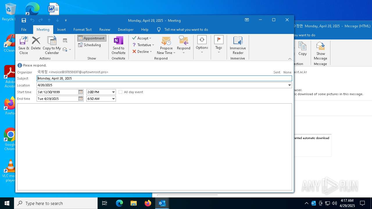Open the taskbar clock showing 4:17 AM

pyautogui.click(x=347, y=203)
